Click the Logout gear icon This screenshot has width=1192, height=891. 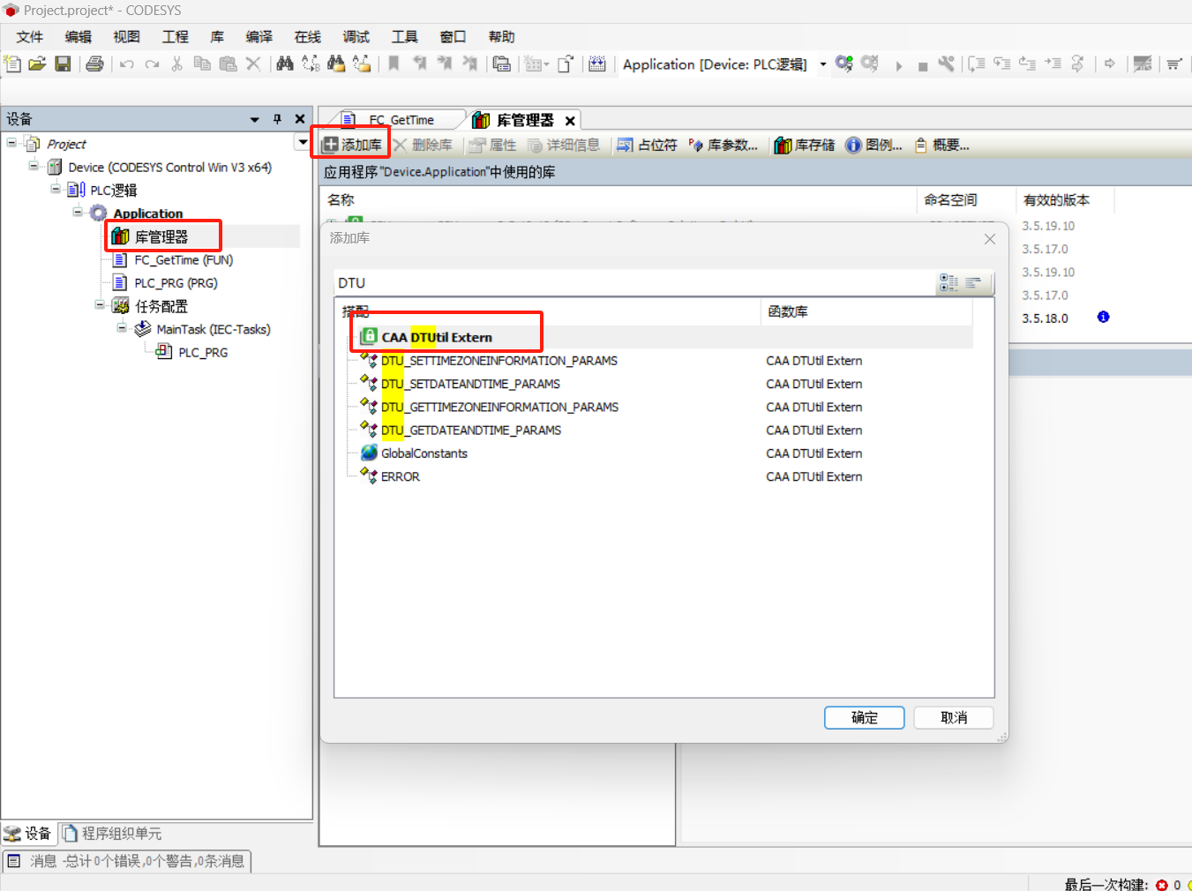tap(870, 64)
